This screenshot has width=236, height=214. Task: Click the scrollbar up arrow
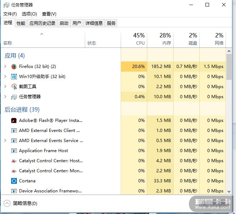coord(229,51)
